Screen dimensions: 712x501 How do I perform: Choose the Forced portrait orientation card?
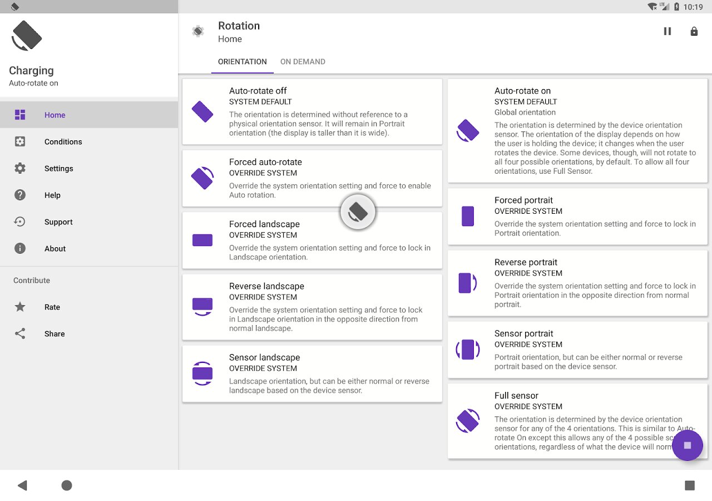[x=577, y=216]
